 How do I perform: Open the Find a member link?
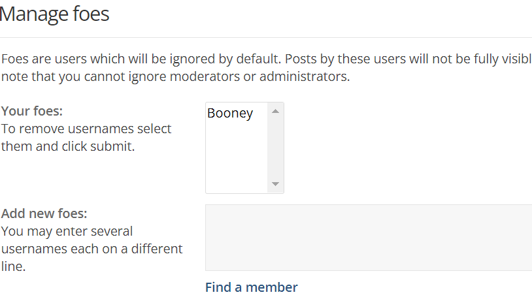click(x=252, y=287)
